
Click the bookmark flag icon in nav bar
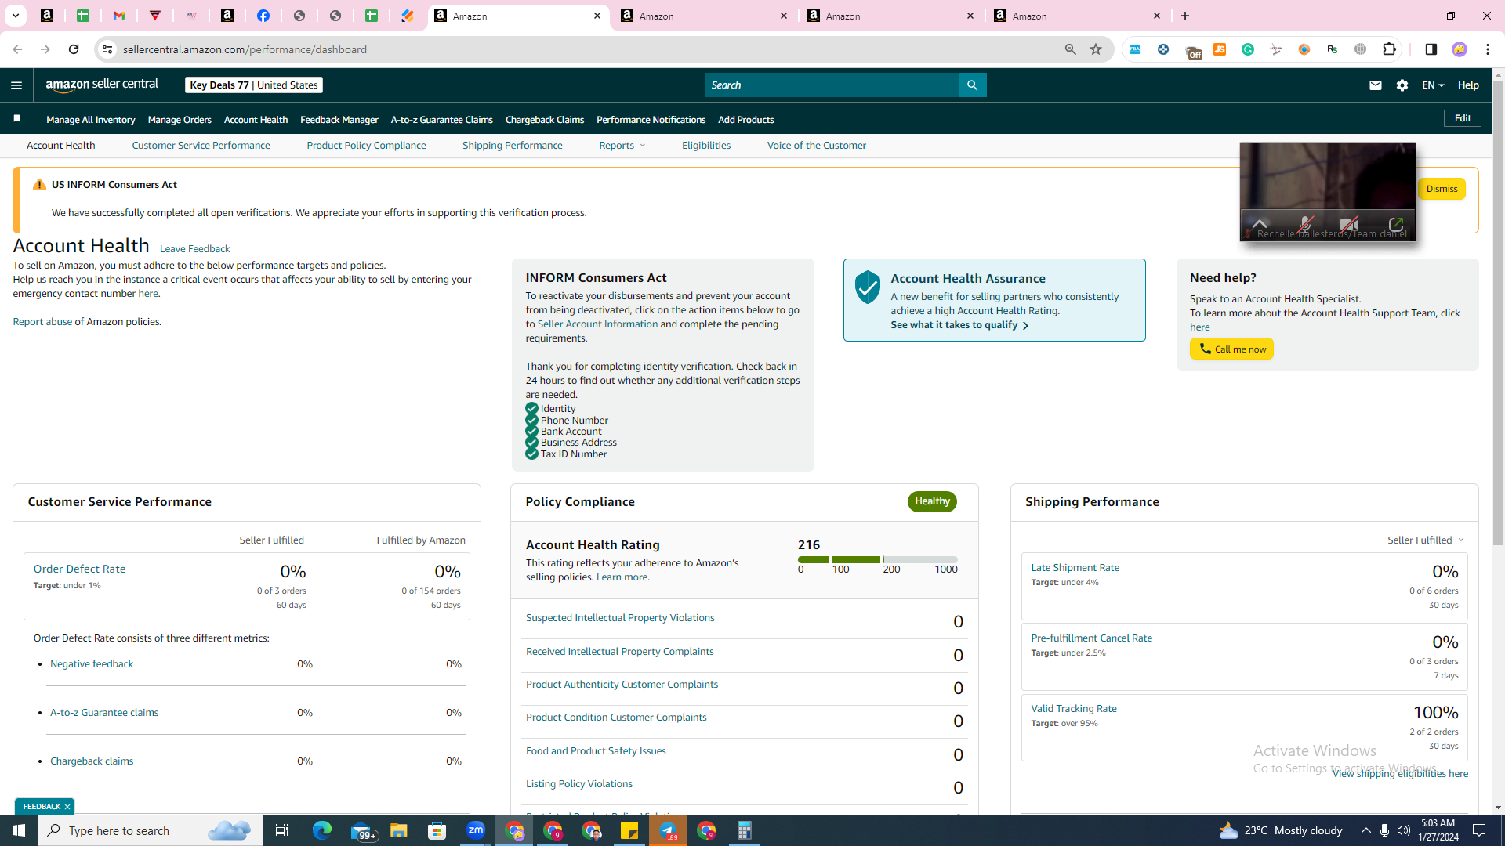click(16, 118)
